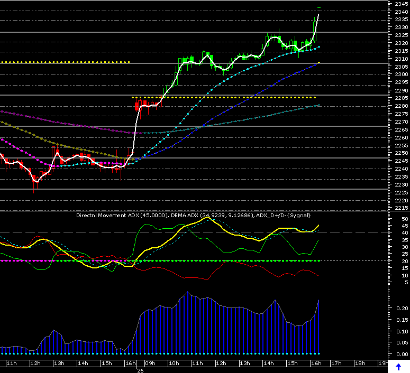Image resolution: width=410 pixels, height=373 pixels.
Task: Click the latest tall blue histogram bar
Action: pyautogui.click(x=318, y=328)
